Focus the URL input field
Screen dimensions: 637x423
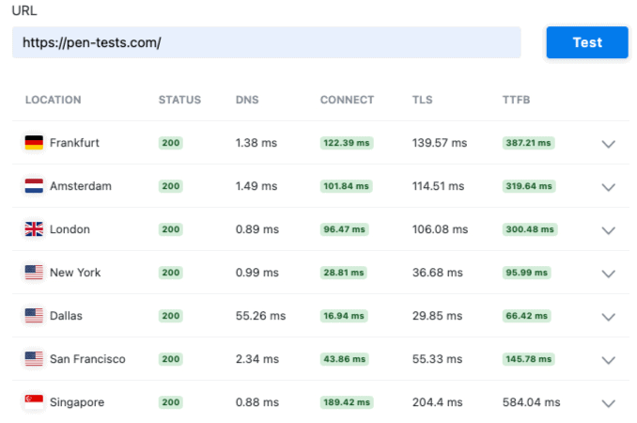(267, 42)
